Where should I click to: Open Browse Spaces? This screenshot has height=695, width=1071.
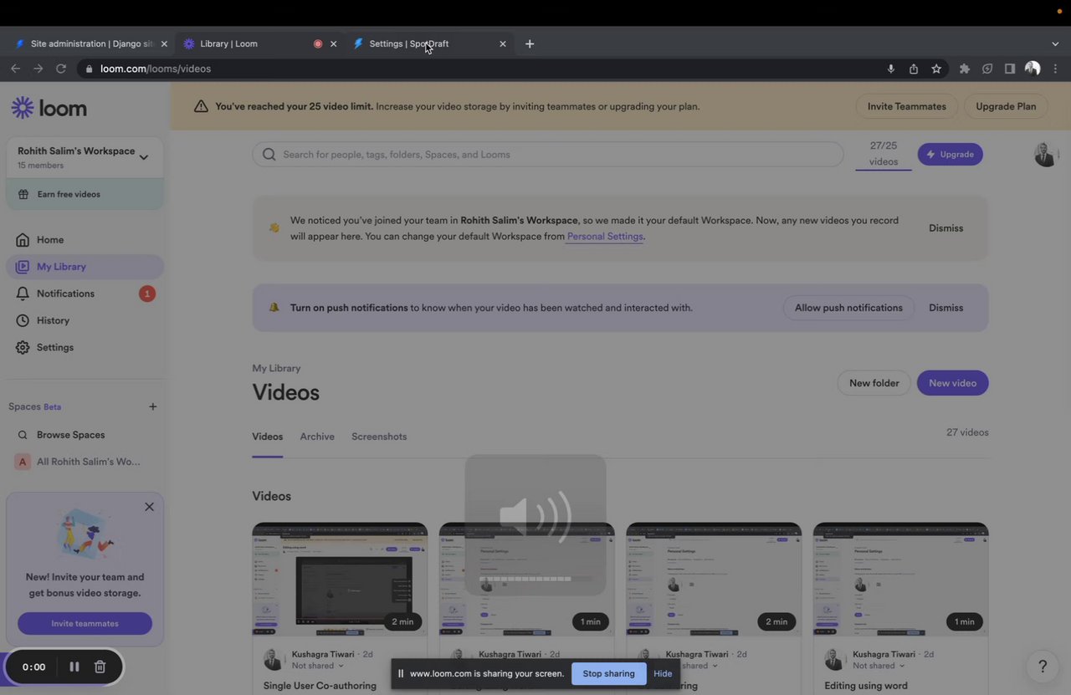click(85, 435)
